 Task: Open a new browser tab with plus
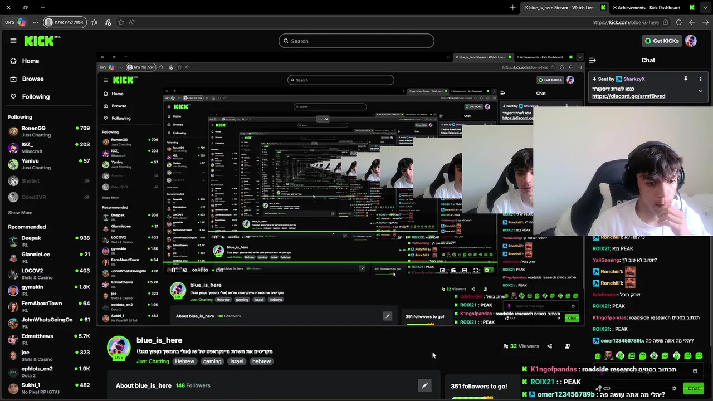click(x=513, y=7)
